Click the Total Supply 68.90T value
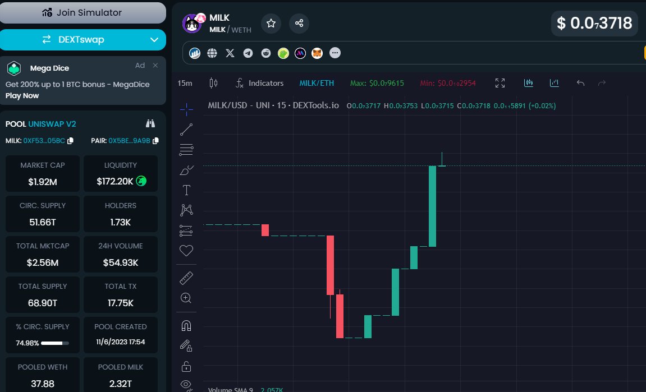The width and height of the screenshot is (646, 392). coord(43,303)
